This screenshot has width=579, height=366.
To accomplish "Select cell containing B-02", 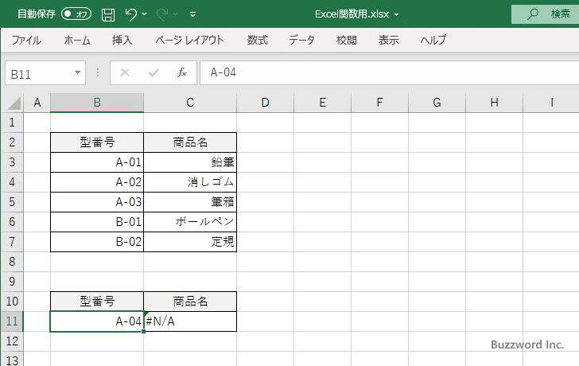I will click(x=97, y=242).
